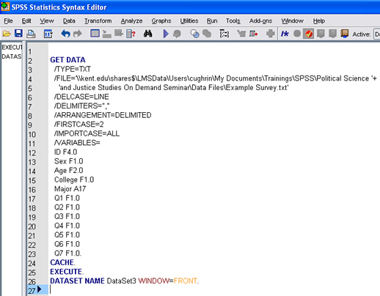Click the /VARIABLES= line
Image resolution: width=380 pixels, height=296 pixels.
pyautogui.click(x=77, y=143)
